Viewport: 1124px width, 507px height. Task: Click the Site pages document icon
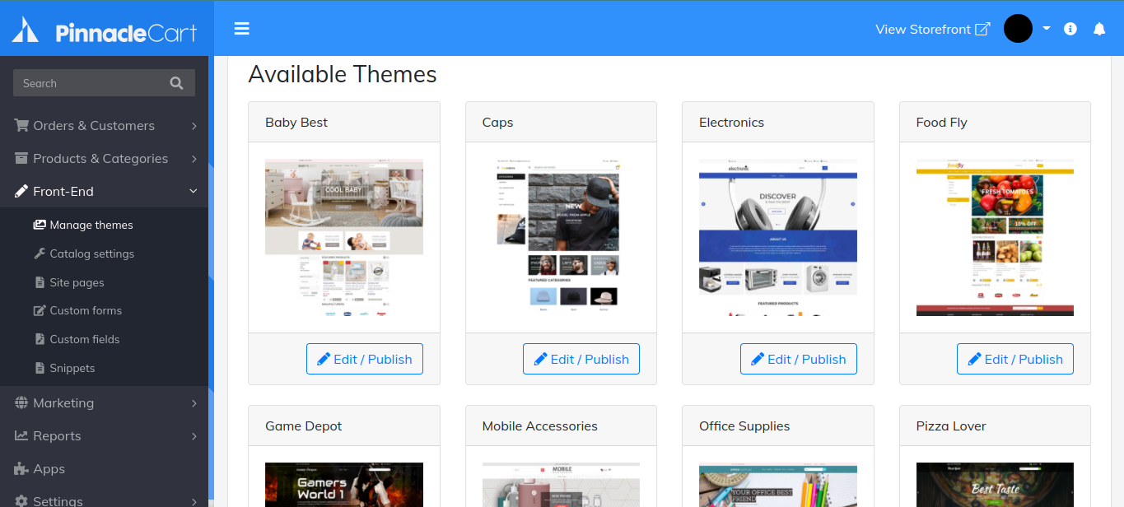[40, 282]
